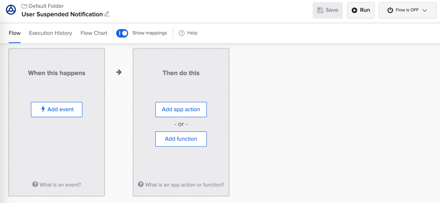This screenshot has height=203, width=440.
Task: Switch to the Execution History tab
Action: point(50,33)
